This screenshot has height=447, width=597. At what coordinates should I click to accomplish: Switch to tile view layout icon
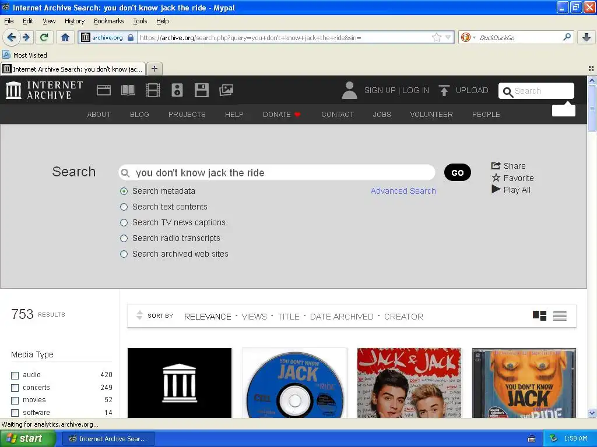(x=539, y=315)
